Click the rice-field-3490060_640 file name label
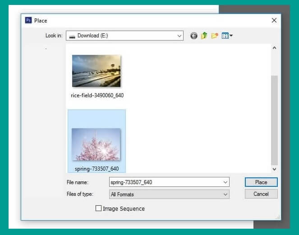The height and width of the screenshot is (235, 299). [x=97, y=95]
